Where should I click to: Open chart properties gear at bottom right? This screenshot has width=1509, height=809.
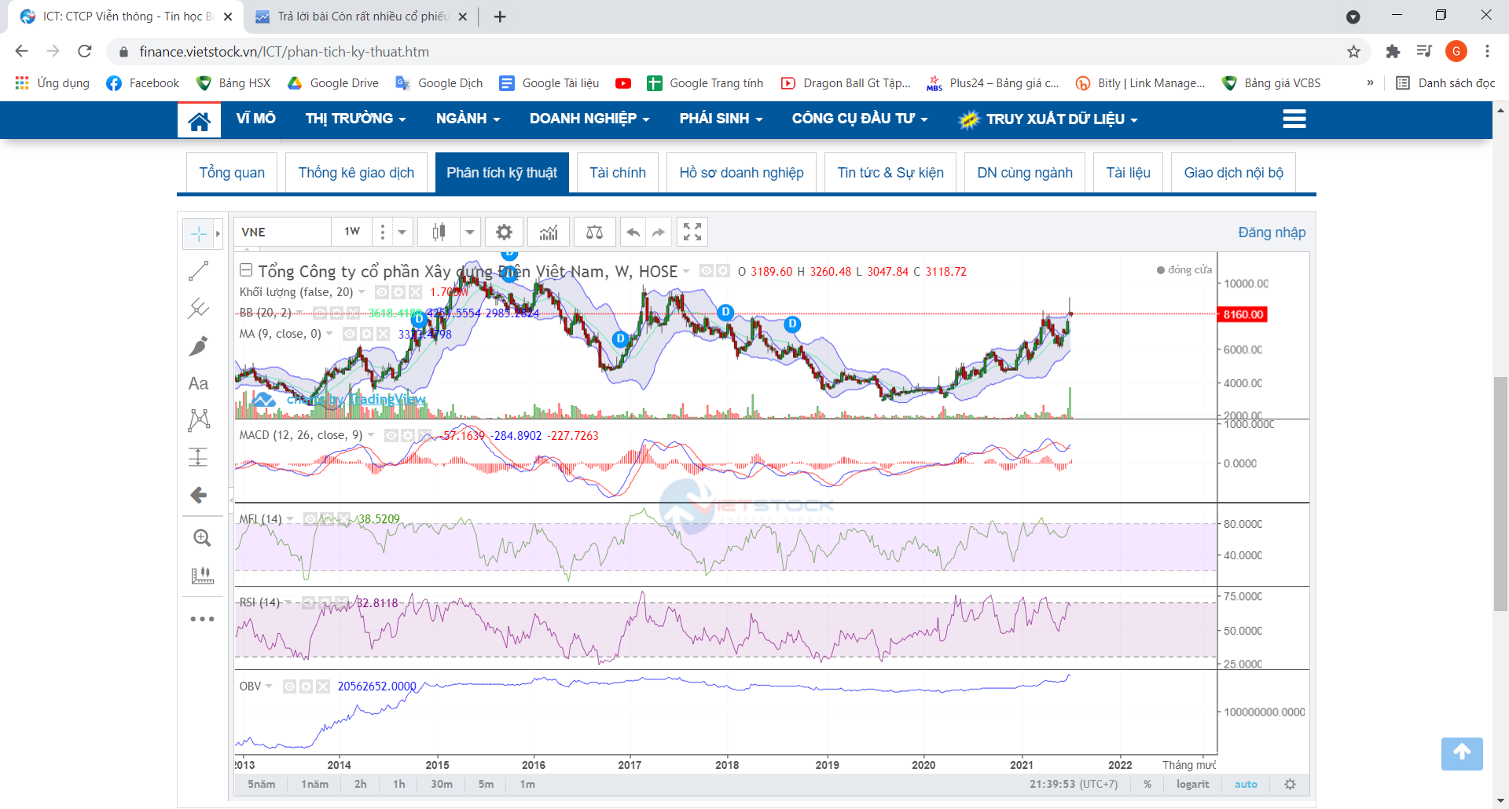click(1290, 784)
